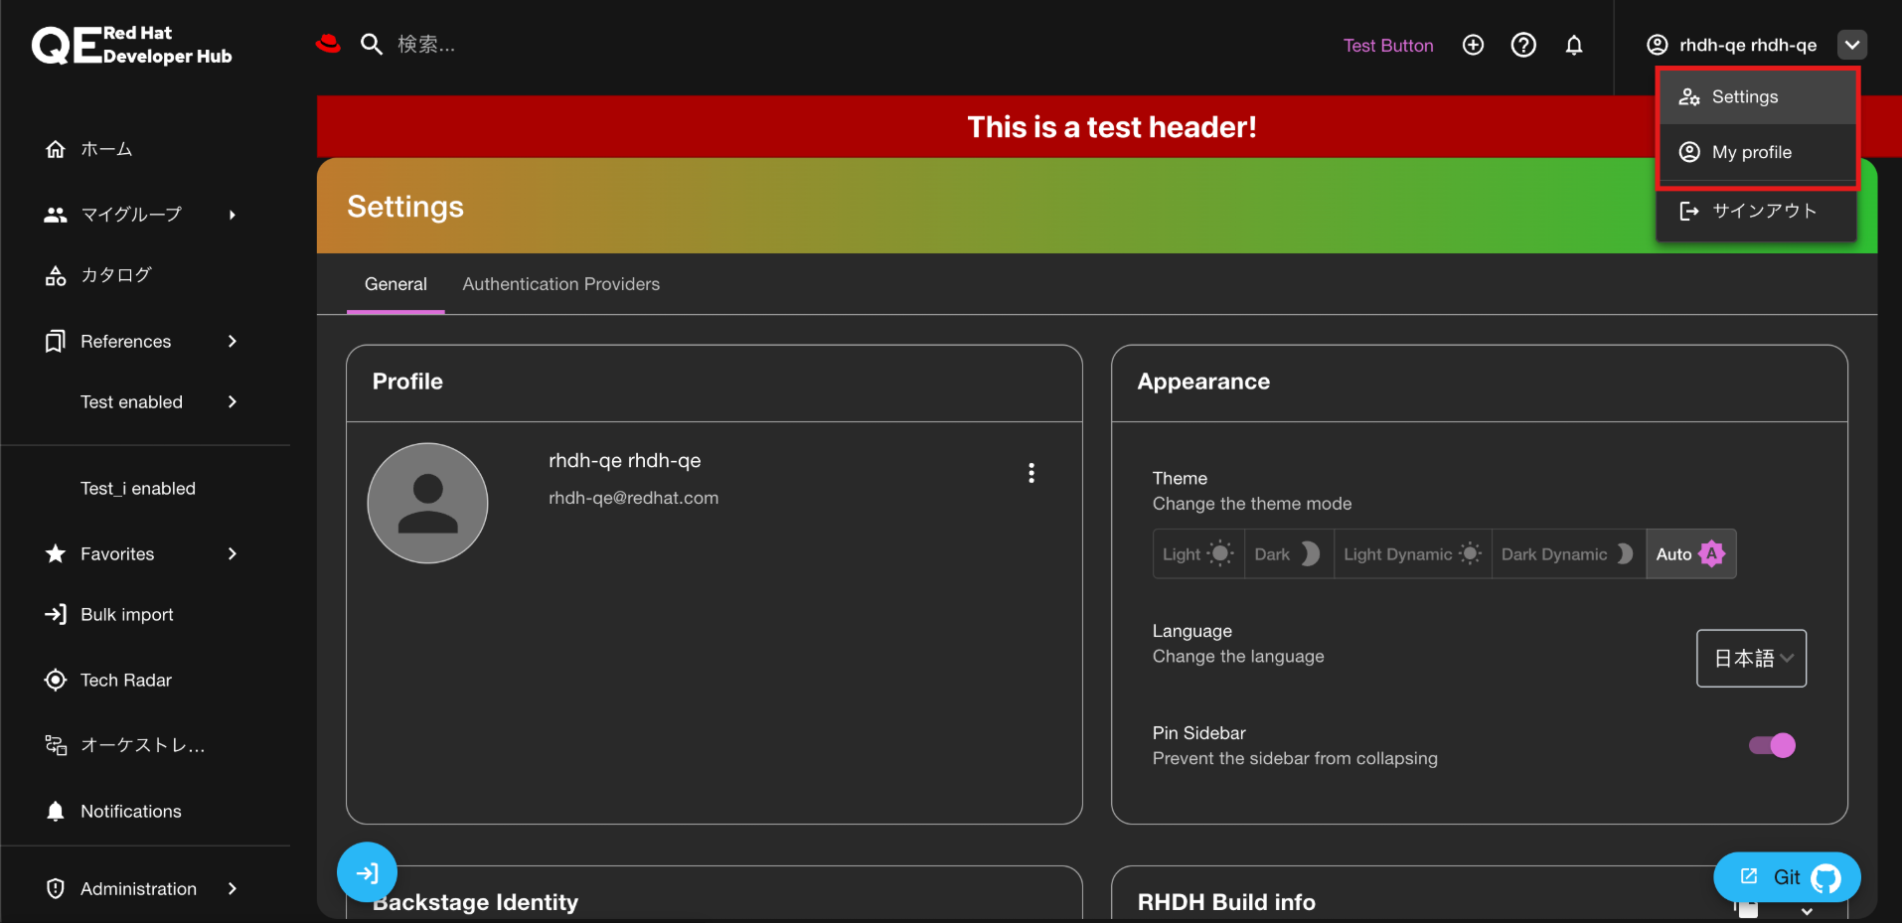Image resolution: width=1902 pixels, height=923 pixels.
Task: Click the "Change the language" description
Action: [1238, 657]
